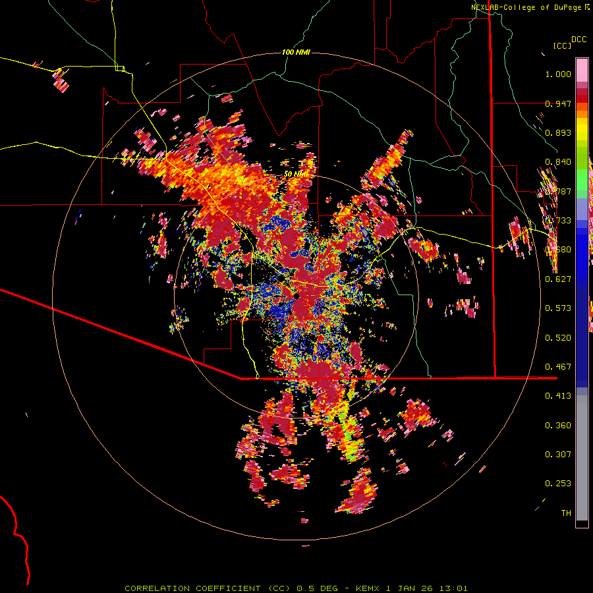Image resolution: width=593 pixels, height=593 pixels.
Task: Click the 0.787 legend value
Action: (x=558, y=191)
